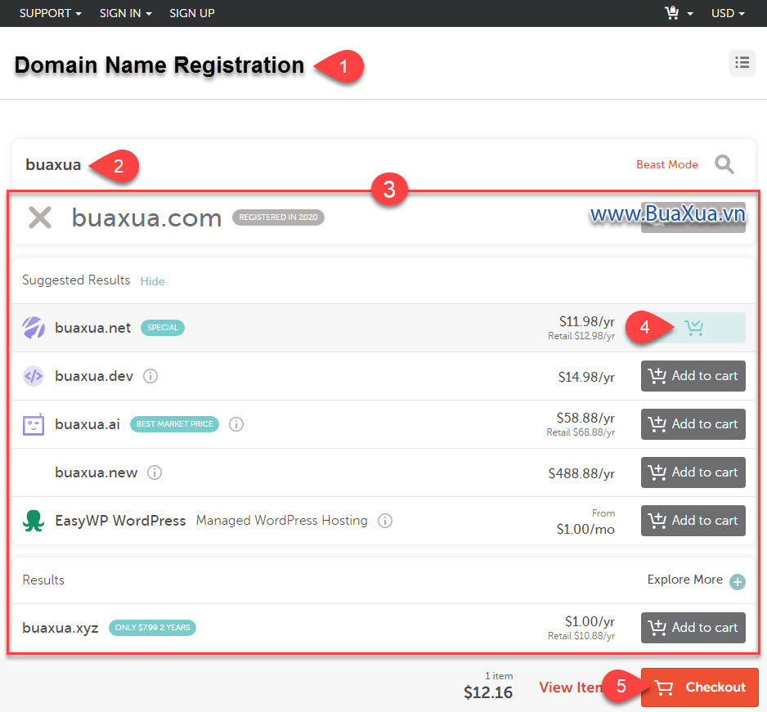Click the buaxua.net domain logo icon
This screenshot has width=767, height=712.
[x=34, y=328]
